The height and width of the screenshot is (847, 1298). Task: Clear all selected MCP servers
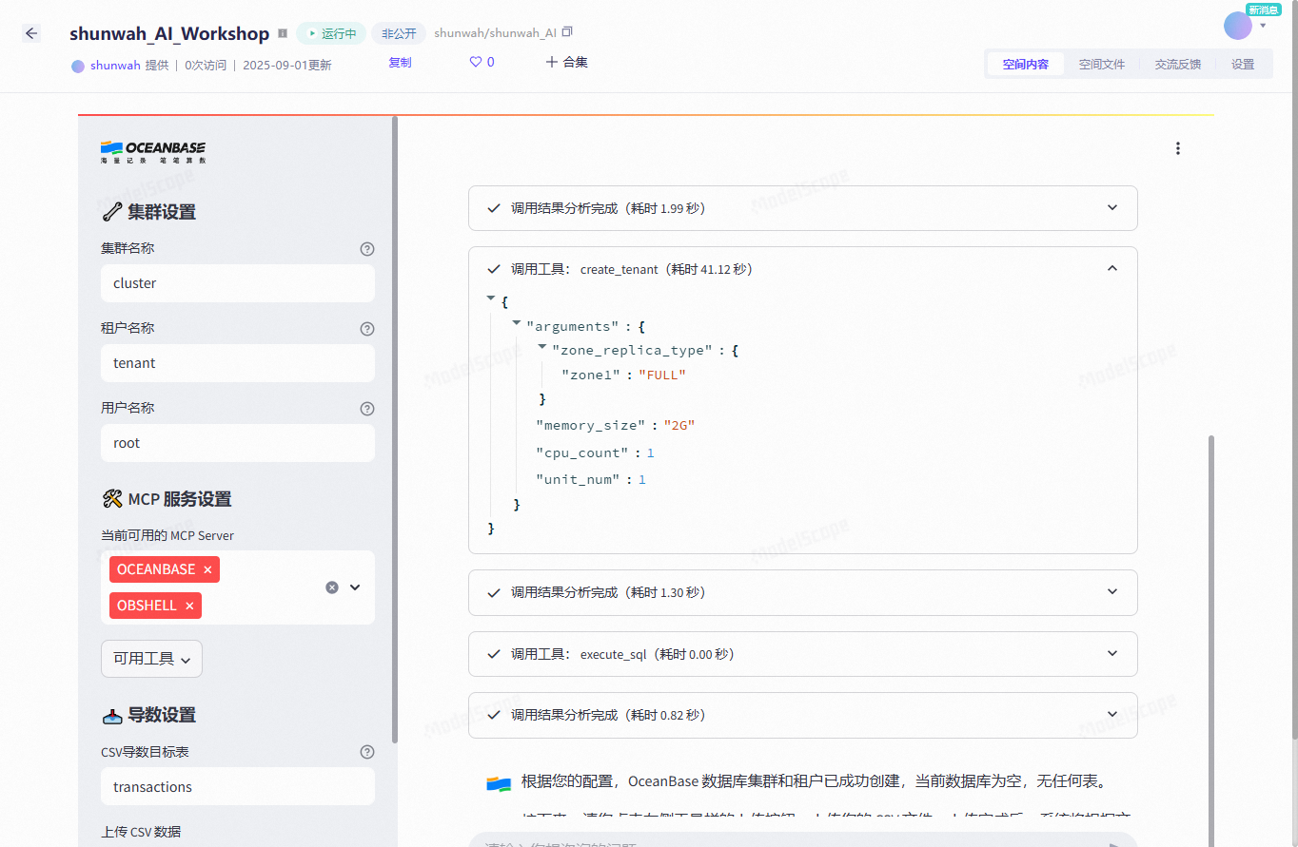coord(332,587)
